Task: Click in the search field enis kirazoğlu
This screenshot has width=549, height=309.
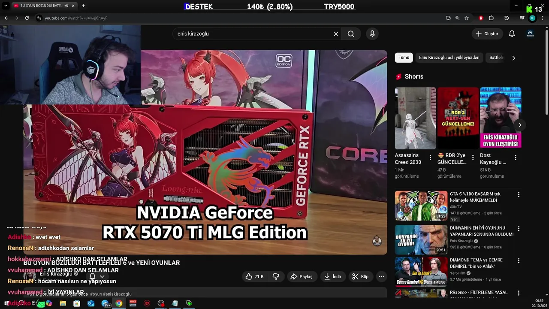Action: click(253, 34)
